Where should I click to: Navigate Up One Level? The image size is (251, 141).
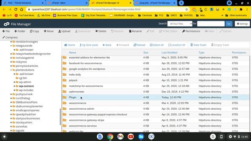tap(89, 45)
